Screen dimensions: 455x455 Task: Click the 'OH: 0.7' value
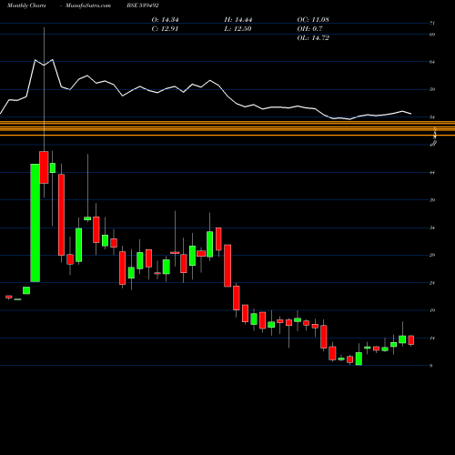(309, 29)
